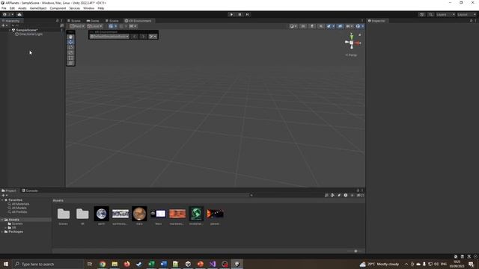Select the Project tab

[x=9, y=191]
